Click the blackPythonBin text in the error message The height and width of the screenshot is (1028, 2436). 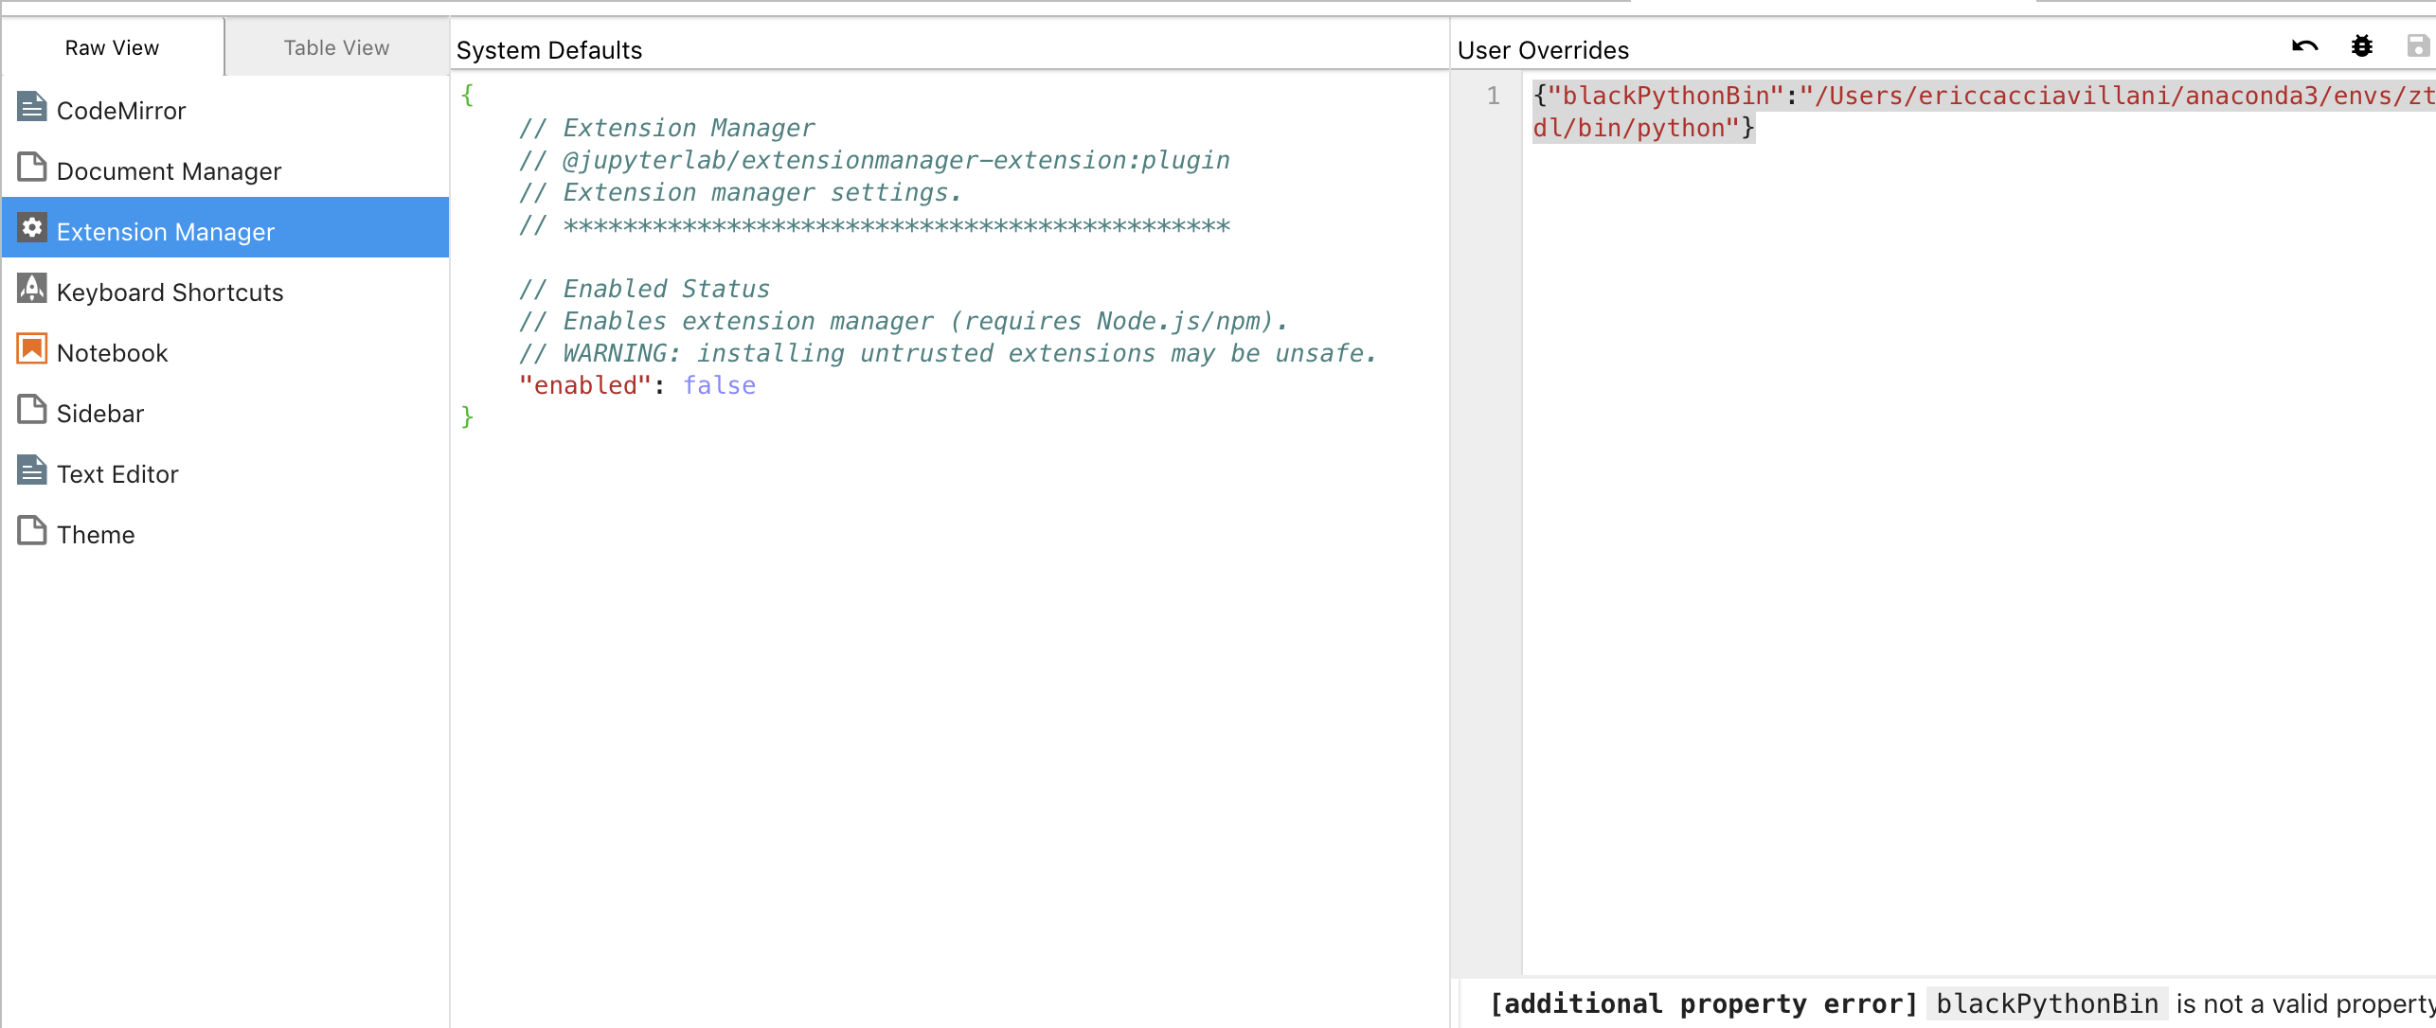[x=2047, y=1002]
